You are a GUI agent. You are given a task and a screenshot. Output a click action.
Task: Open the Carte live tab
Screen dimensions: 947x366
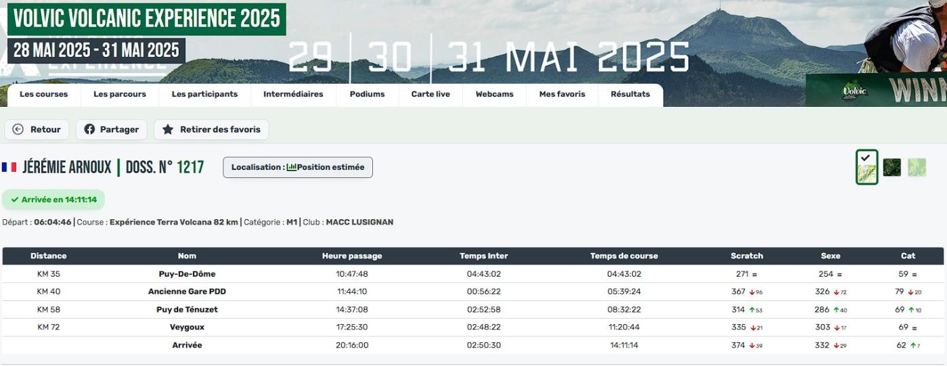[431, 95]
